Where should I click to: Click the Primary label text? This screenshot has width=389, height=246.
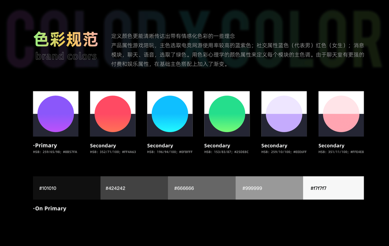(x=46, y=146)
